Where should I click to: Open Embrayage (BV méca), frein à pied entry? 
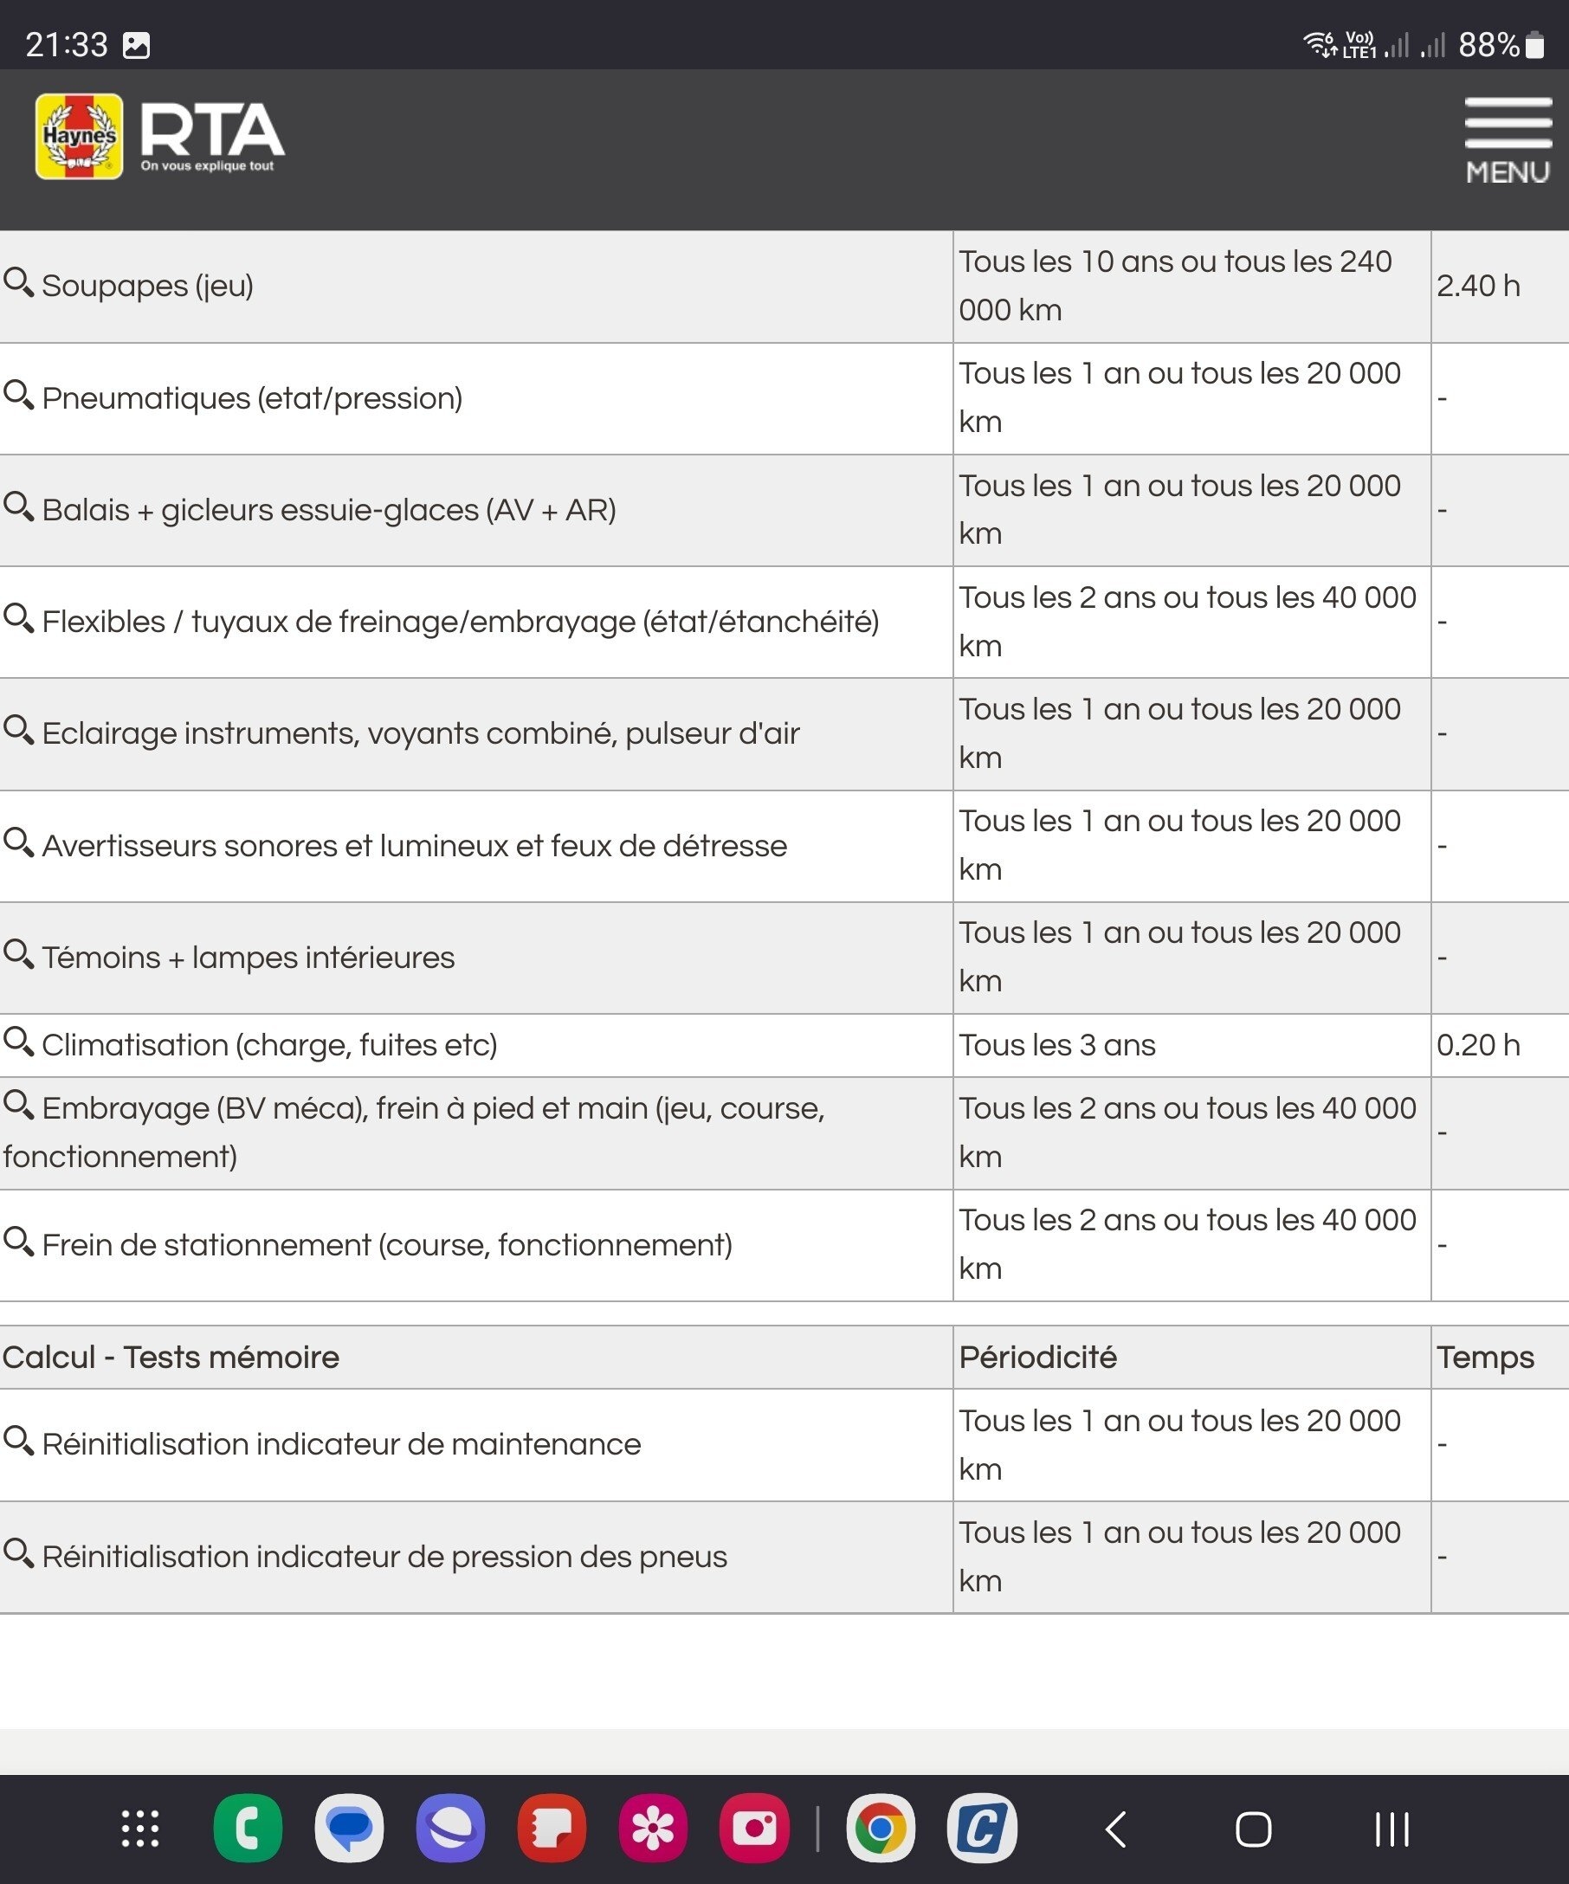coord(414,1133)
